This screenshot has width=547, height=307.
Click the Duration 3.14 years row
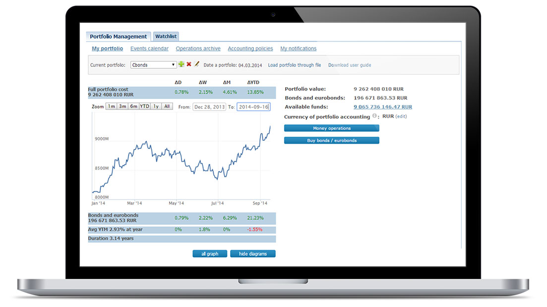click(182, 239)
